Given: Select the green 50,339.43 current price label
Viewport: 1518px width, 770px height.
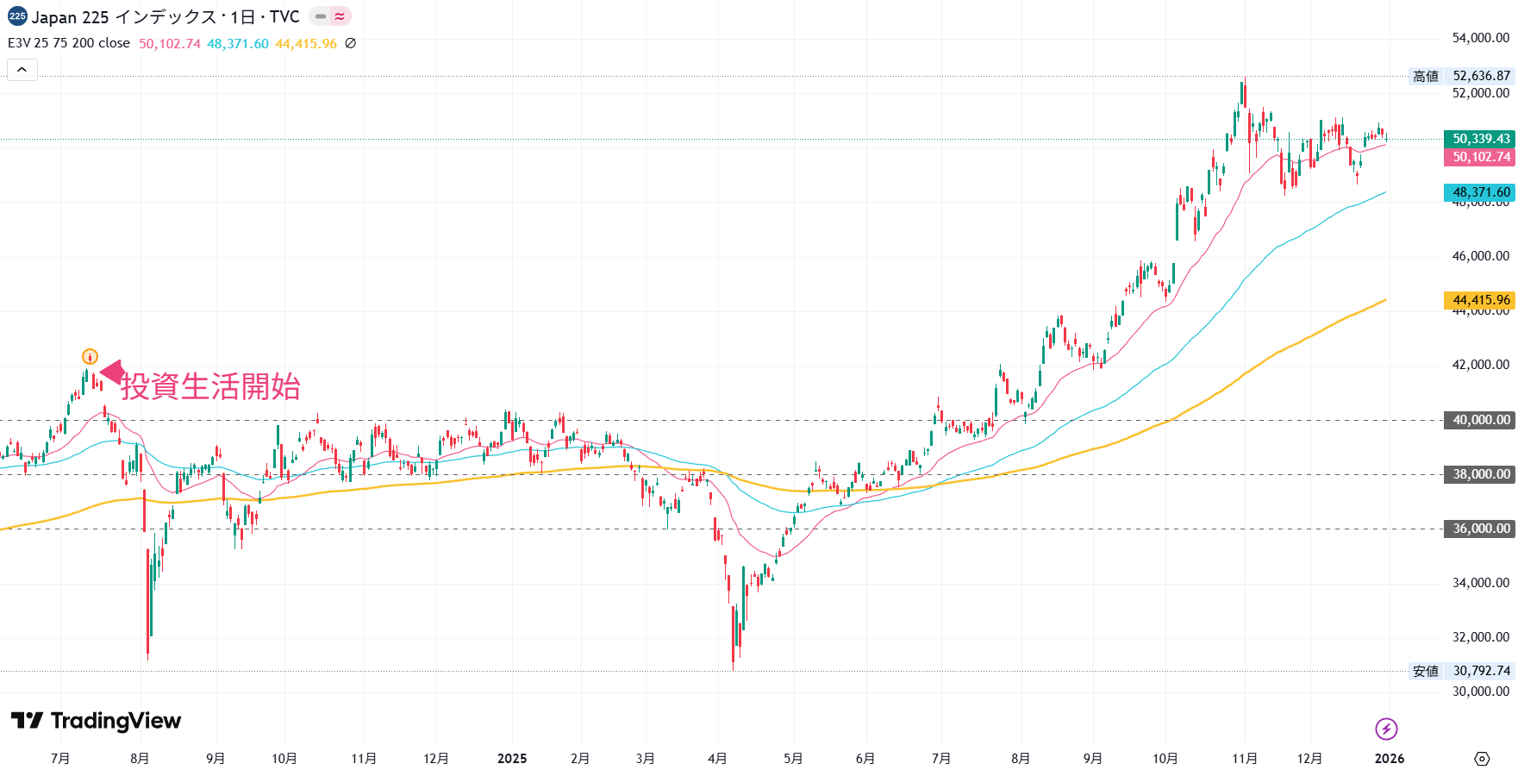Looking at the screenshot, I should 1479,139.
